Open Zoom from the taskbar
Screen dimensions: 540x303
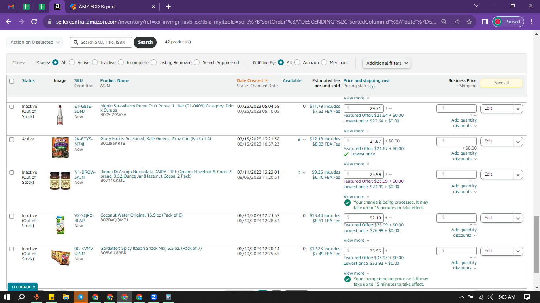[x=154, y=297]
